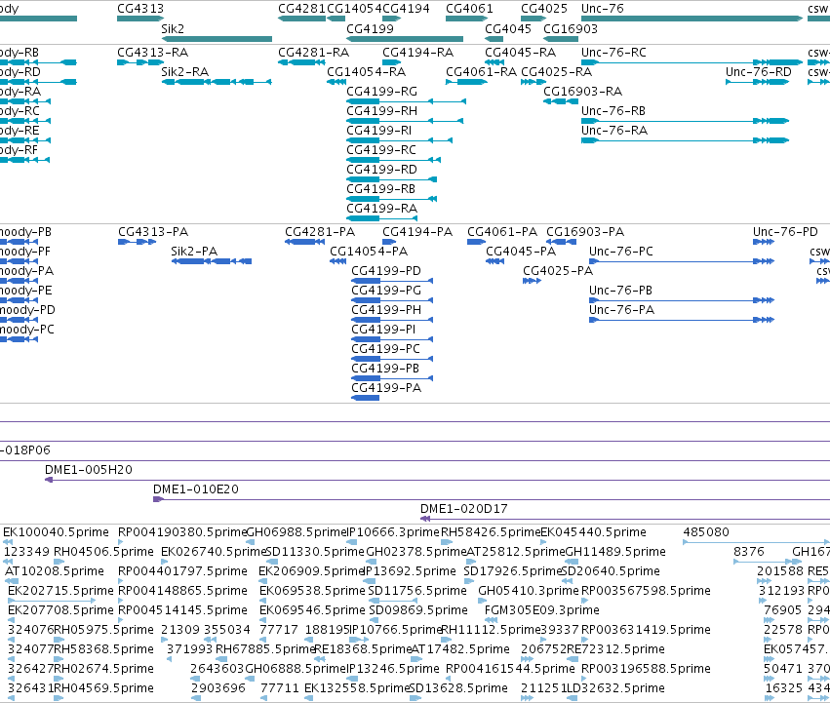
Task: Select transcript CG4199-RG label
Action: tap(381, 92)
